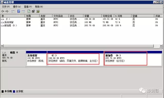164x98 pixels.
Task: Maximize the 磁盘管理 window
Action: click(158, 2)
